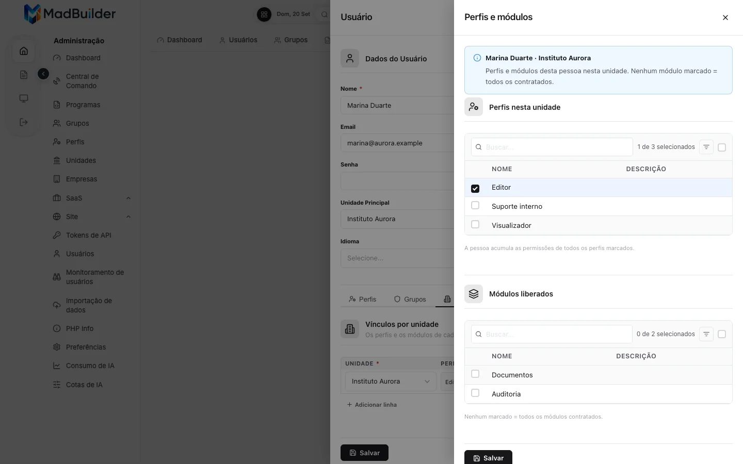Click search field in profiles table
Screen dimensions: 743x464
click(x=552, y=147)
